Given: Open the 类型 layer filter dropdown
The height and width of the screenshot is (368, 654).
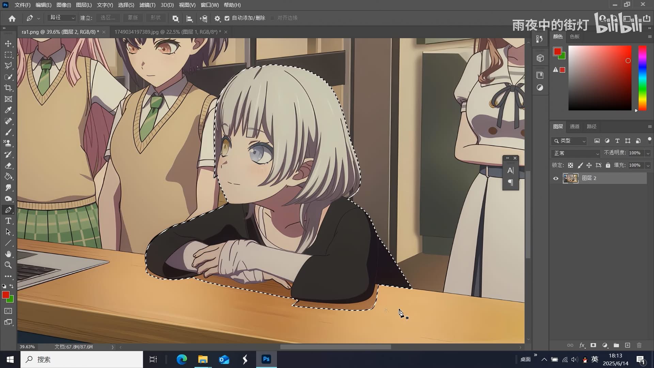Looking at the screenshot, I should tap(569, 141).
